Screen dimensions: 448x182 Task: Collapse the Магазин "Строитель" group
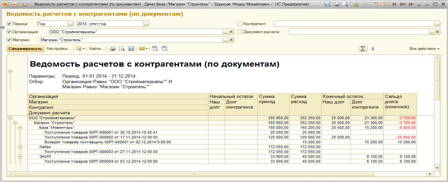point(15,123)
